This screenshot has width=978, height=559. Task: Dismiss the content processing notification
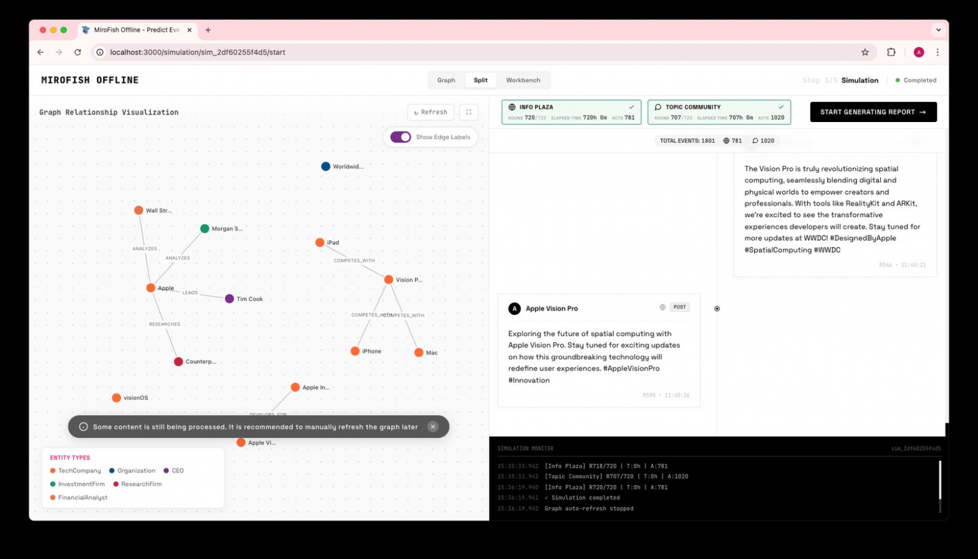tap(433, 427)
